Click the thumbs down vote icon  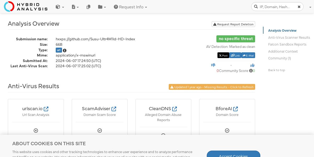tap(213, 65)
